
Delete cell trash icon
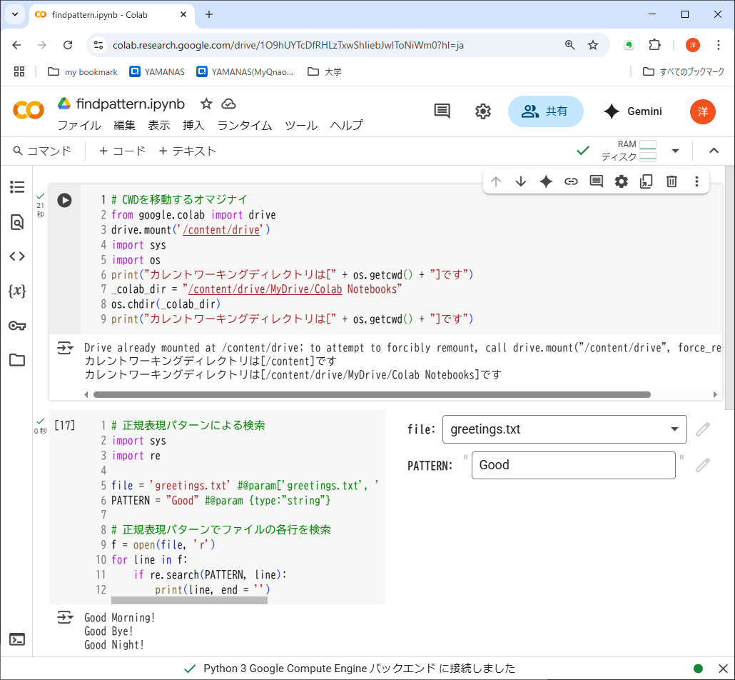coord(671,181)
